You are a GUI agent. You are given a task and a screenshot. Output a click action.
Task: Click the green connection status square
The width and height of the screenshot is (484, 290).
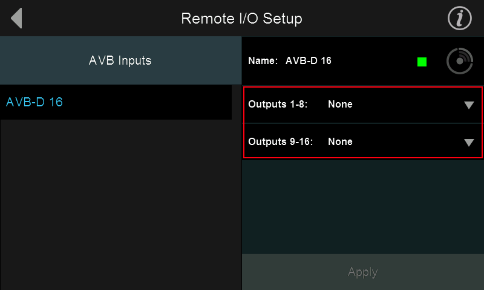[422, 62]
